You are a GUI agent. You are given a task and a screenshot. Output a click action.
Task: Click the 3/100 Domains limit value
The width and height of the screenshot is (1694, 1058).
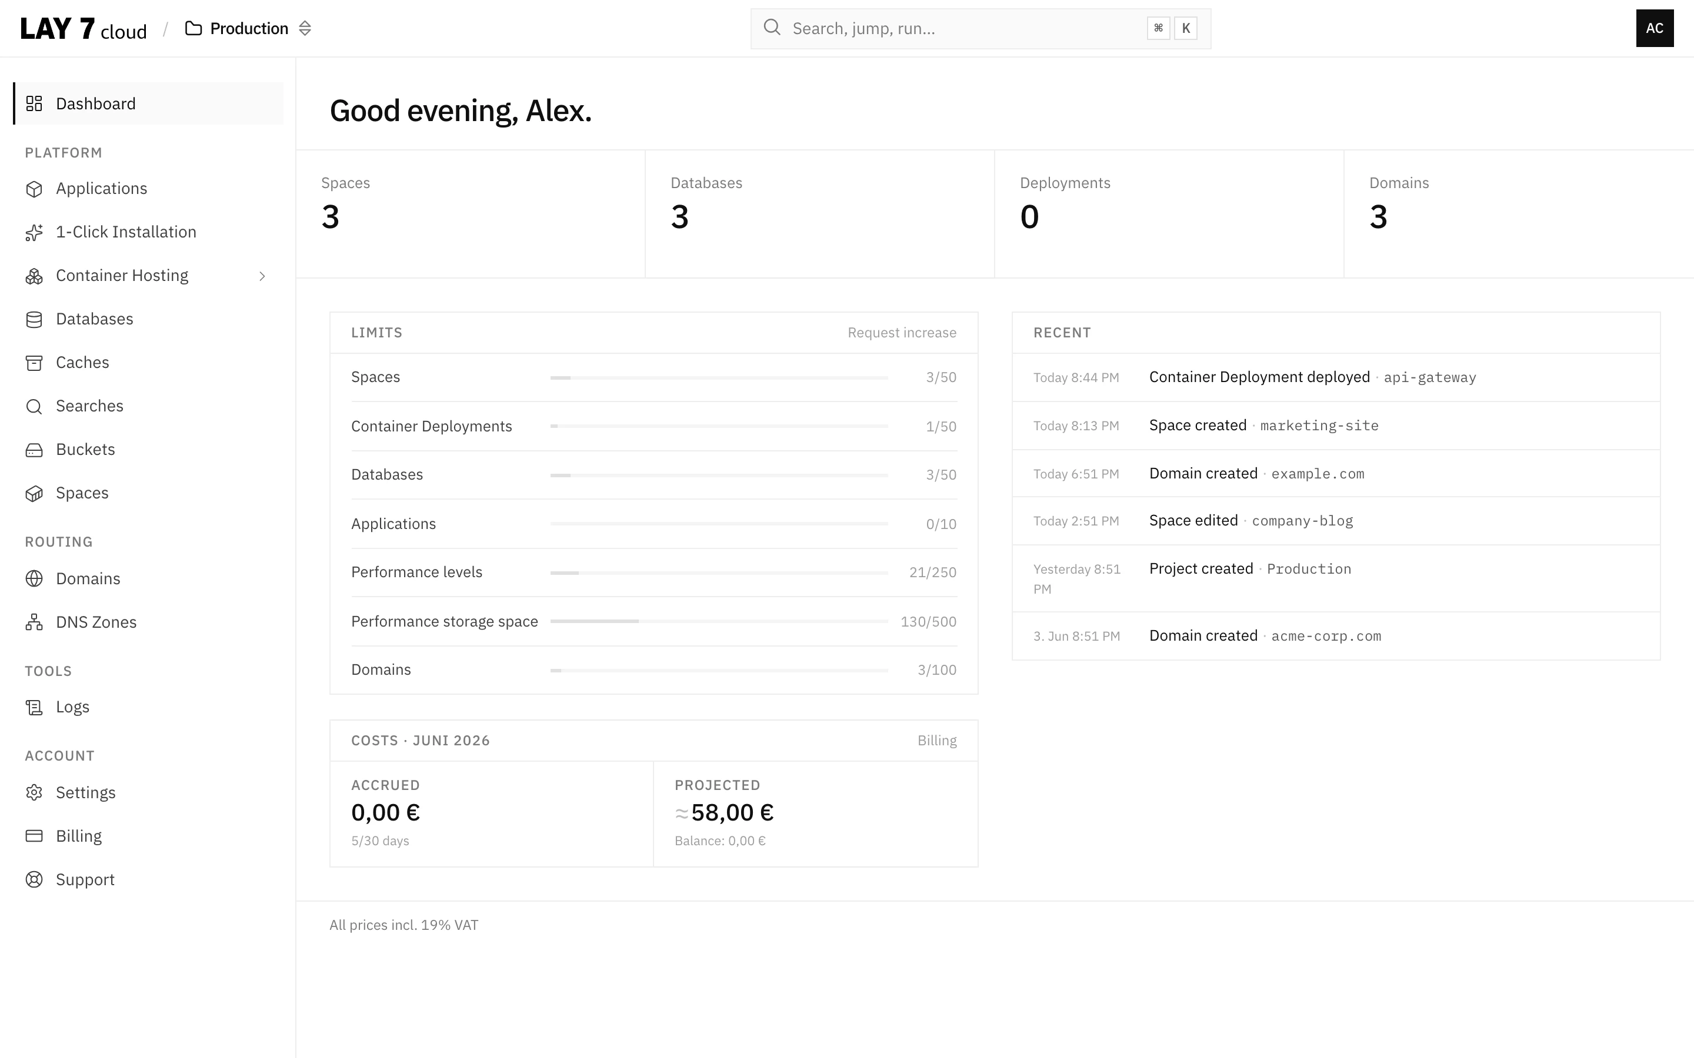(x=936, y=670)
